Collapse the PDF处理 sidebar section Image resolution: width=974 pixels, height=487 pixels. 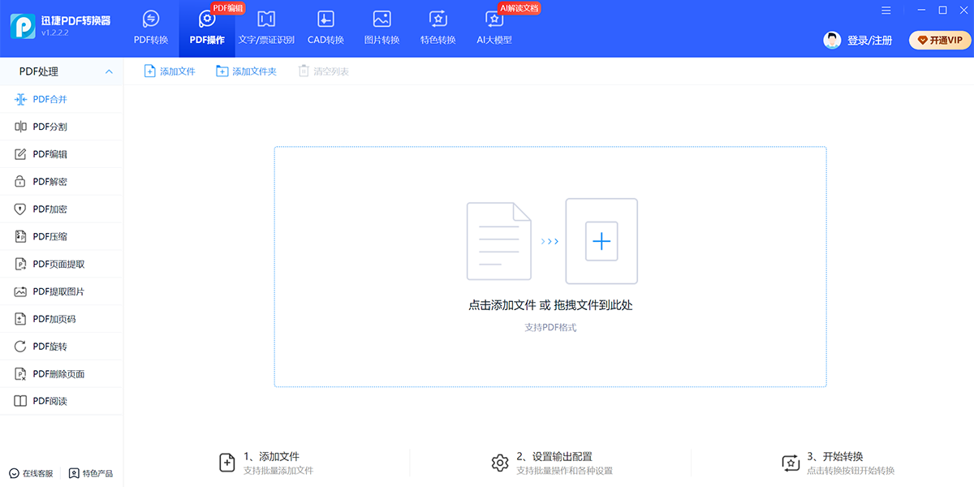click(x=109, y=72)
